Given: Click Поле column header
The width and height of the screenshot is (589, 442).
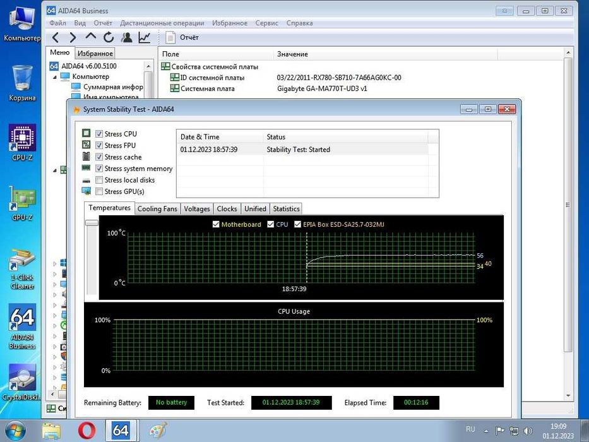Looking at the screenshot, I should 217,54.
